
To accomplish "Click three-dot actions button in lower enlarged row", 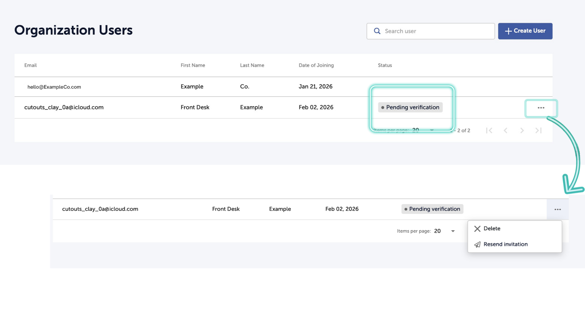I will coord(557,209).
